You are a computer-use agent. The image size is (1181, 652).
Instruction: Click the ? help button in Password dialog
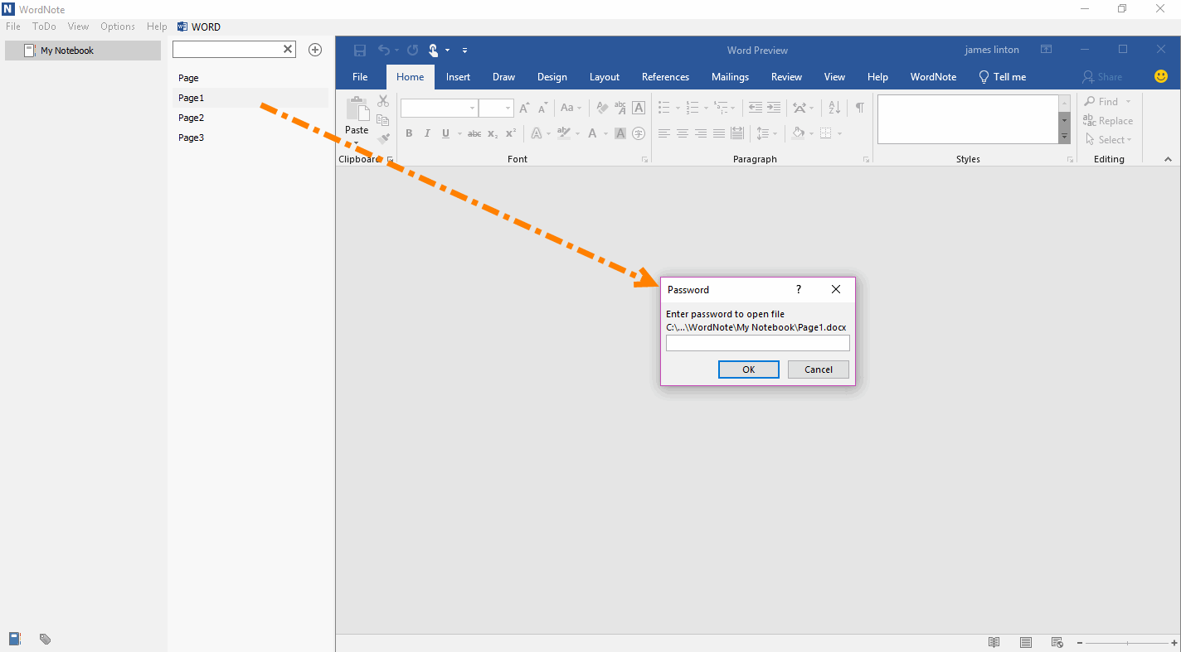click(x=799, y=289)
